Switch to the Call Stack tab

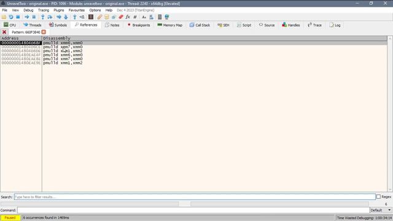point(200,25)
